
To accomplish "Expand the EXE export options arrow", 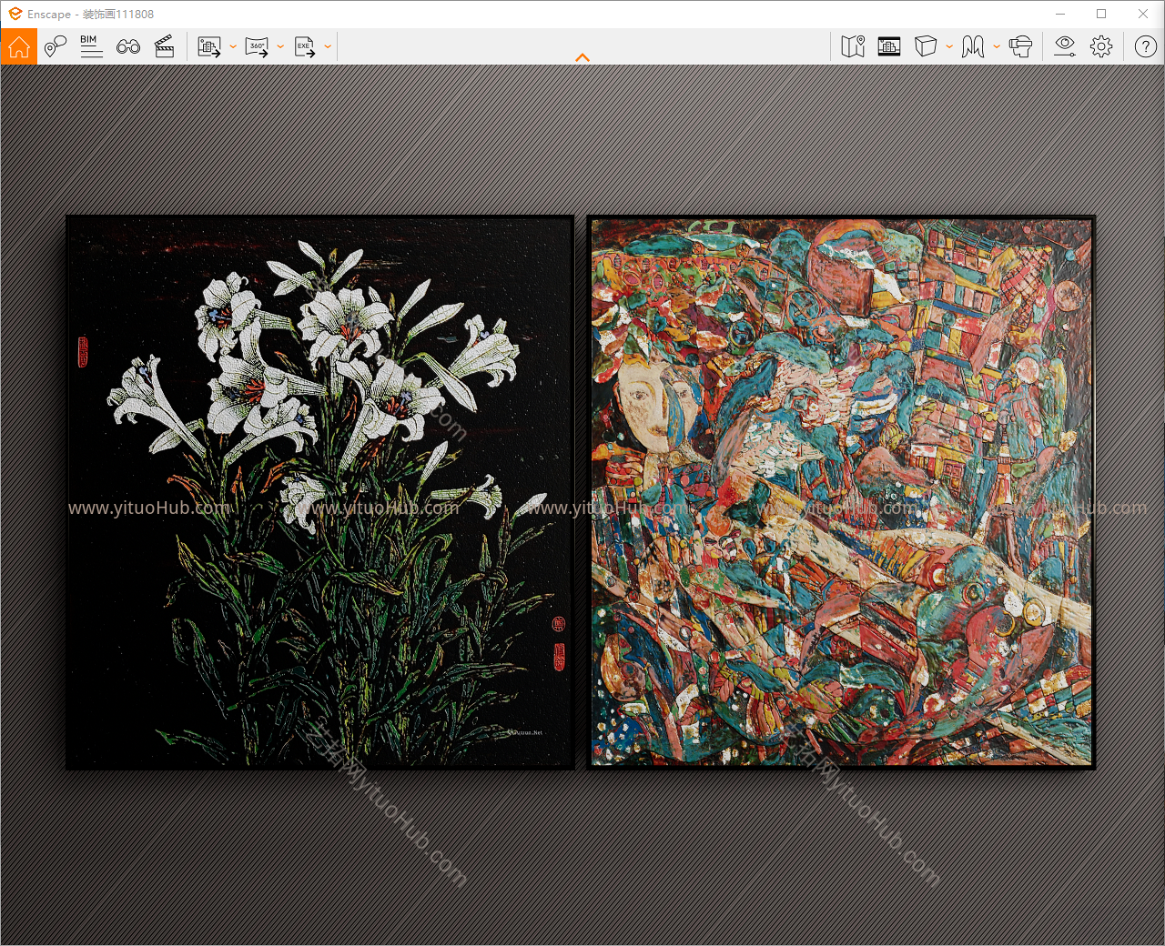I will [328, 46].
